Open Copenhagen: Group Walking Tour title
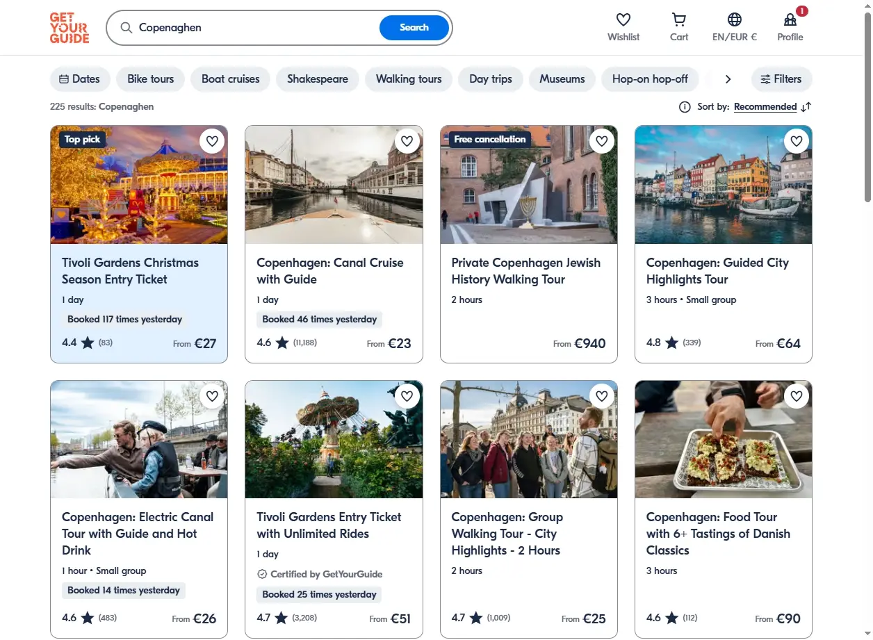This screenshot has width=873, height=640. 507,534
